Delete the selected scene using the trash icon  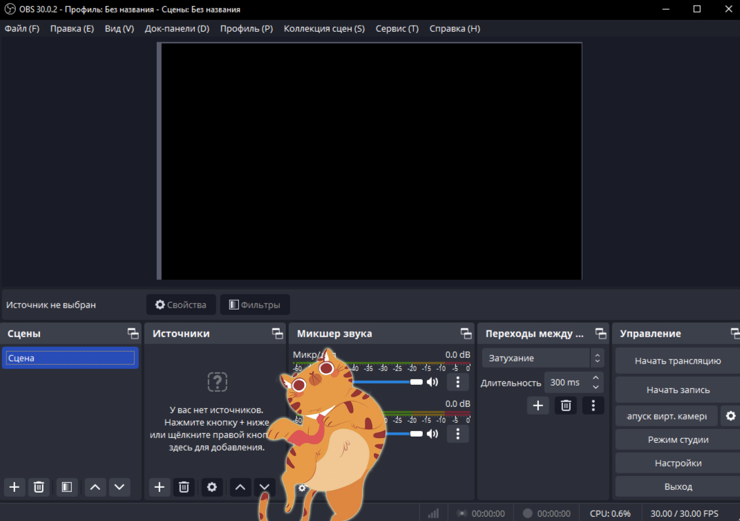(x=39, y=487)
